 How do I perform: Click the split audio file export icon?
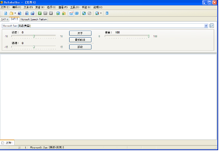pos(33,13)
